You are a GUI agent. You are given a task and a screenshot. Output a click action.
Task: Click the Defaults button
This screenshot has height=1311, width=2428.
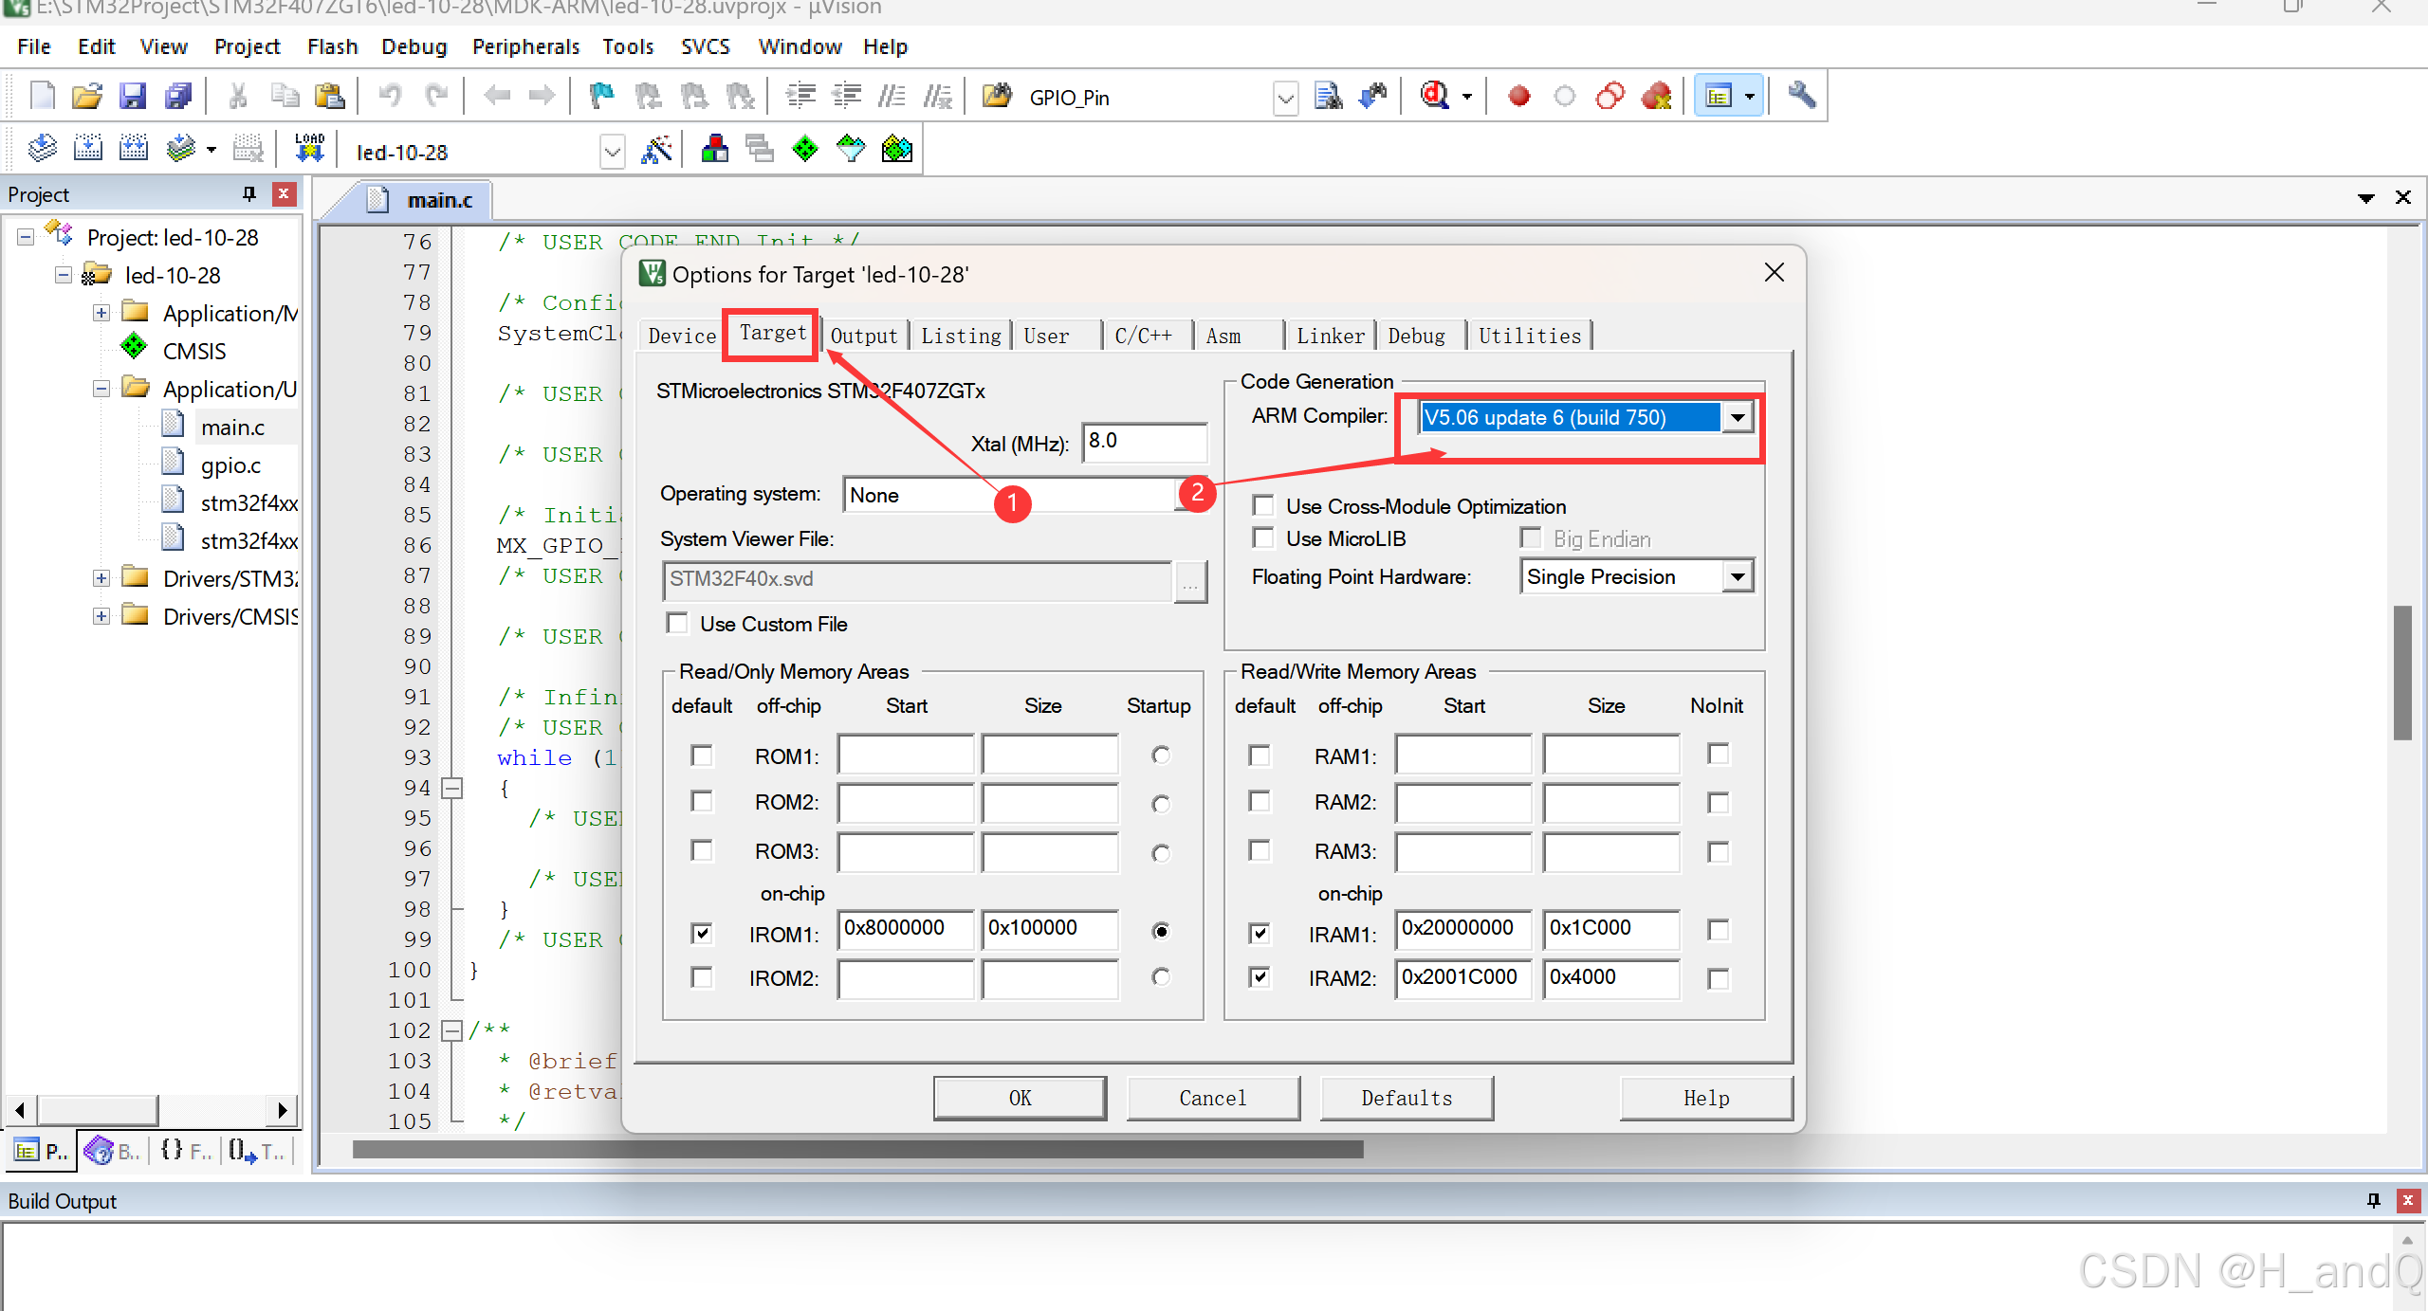1407,1098
